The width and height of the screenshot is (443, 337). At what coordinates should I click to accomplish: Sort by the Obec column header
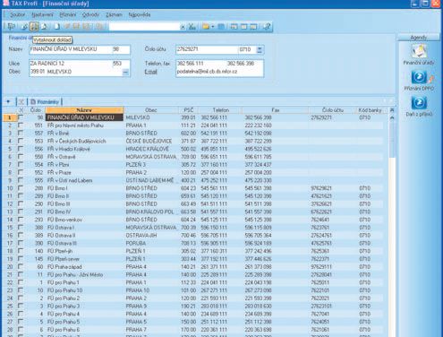(151, 110)
